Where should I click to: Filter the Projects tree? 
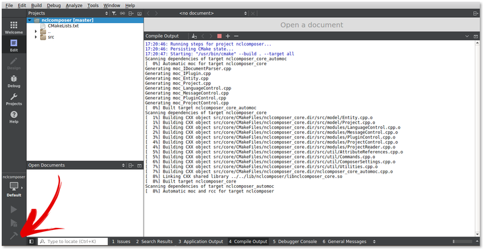[x=114, y=13]
